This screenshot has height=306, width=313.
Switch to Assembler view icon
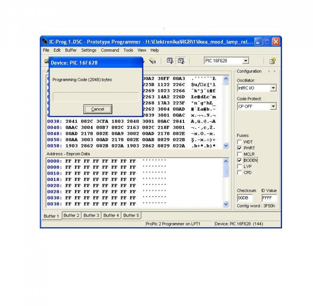point(170,61)
